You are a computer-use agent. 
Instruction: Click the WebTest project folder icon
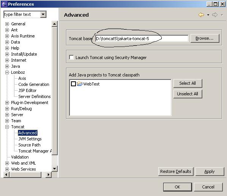pyautogui.click(x=80, y=84)
